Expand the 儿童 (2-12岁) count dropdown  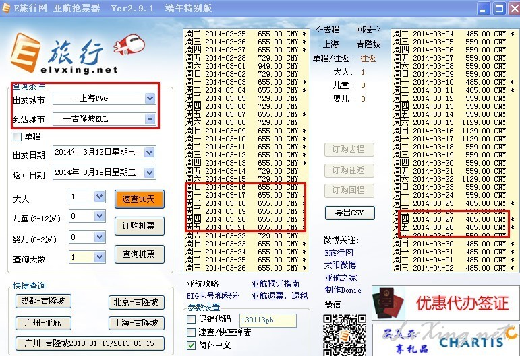100,217
